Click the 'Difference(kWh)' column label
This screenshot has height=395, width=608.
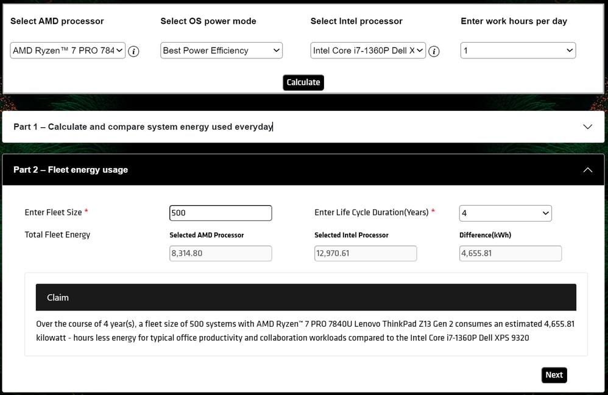click(485, 235)
